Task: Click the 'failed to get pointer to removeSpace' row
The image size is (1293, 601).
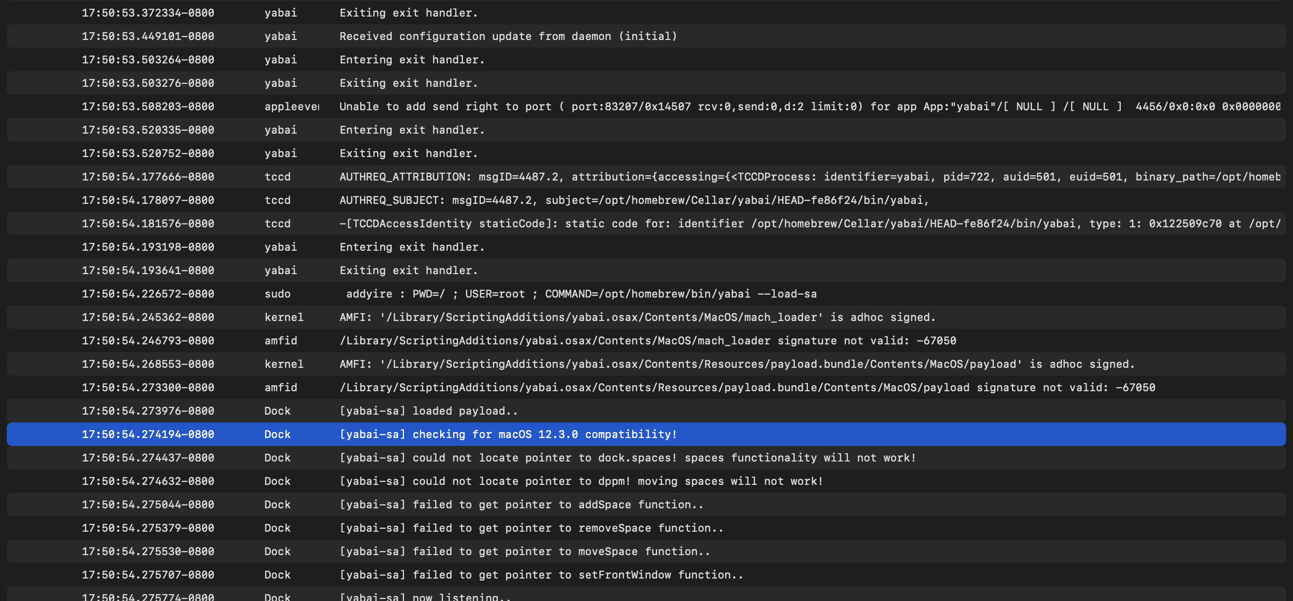Action: (x=531, y=528)
